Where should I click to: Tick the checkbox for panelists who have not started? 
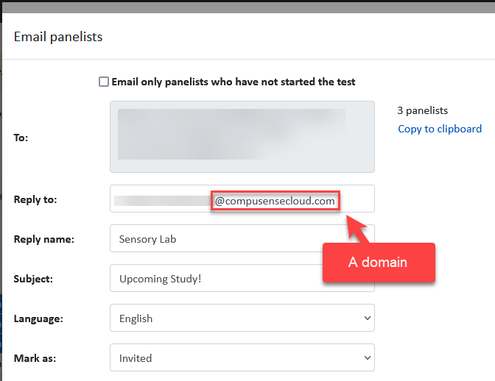click(x=104, y=82)
